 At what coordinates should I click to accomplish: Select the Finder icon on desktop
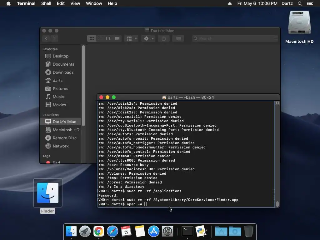tap(48, 193)
